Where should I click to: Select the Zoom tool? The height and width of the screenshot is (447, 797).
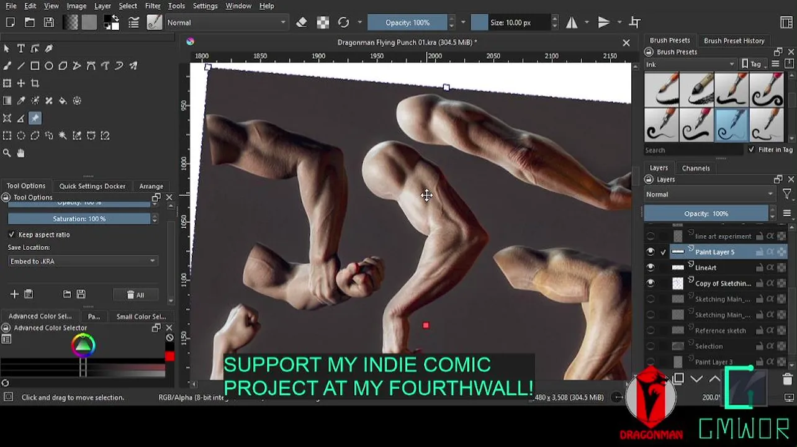[7, 153]
